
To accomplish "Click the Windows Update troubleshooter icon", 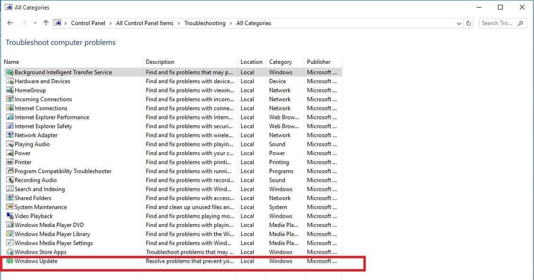I will (x=10, y=261).
